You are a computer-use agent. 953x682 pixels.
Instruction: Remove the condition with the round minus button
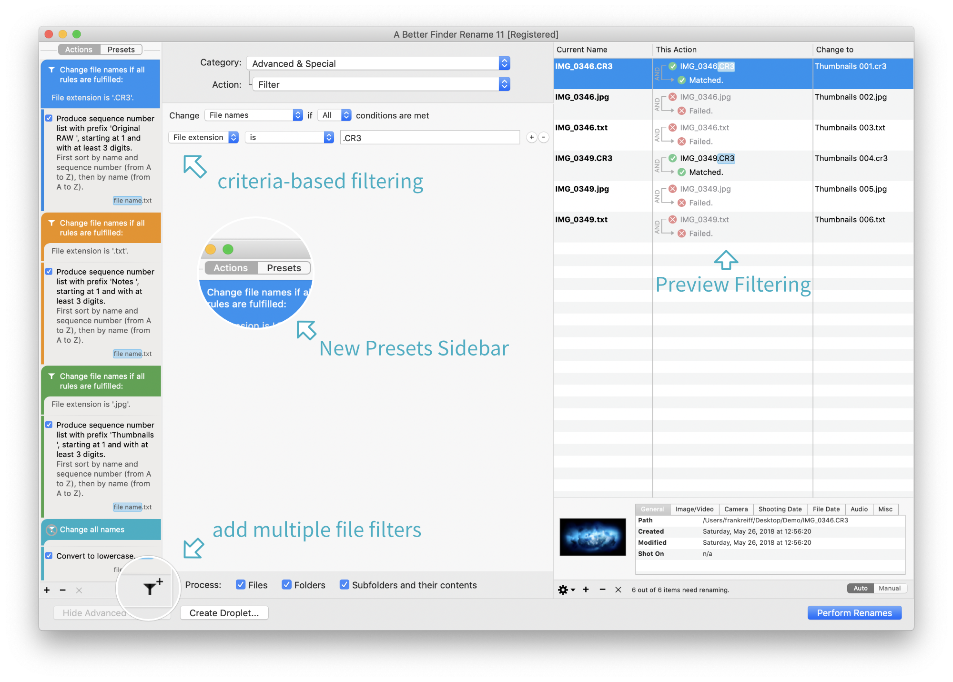point(544,137)
